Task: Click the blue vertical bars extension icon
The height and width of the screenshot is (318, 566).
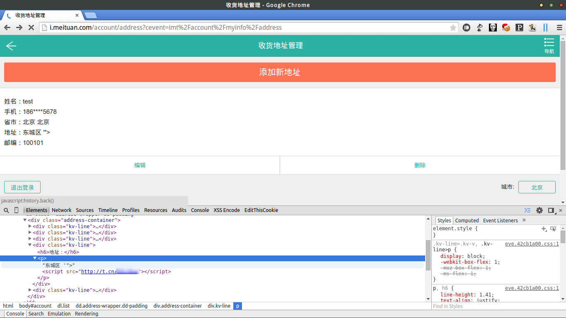Action: click(545, 28)
